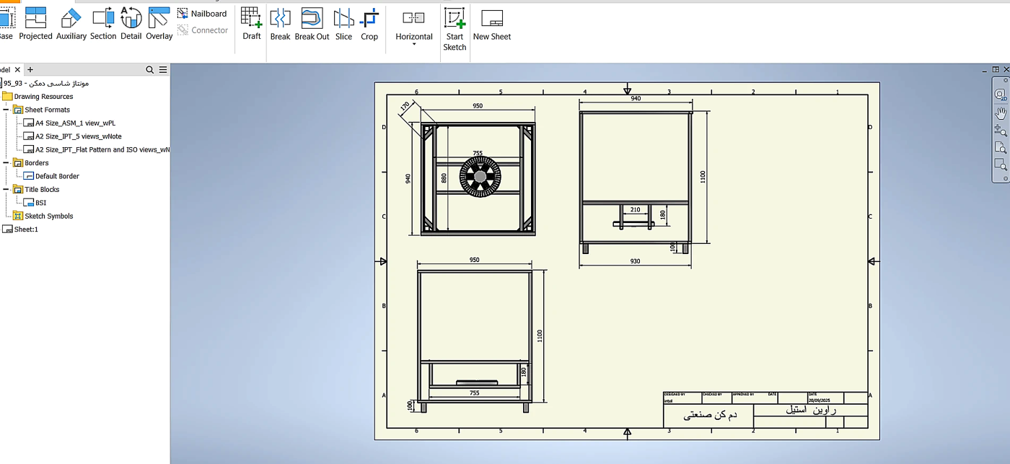This screenshot has width=1010, height=464.
Task: Add a new browser panel tab
Action: tap(30, 70)
